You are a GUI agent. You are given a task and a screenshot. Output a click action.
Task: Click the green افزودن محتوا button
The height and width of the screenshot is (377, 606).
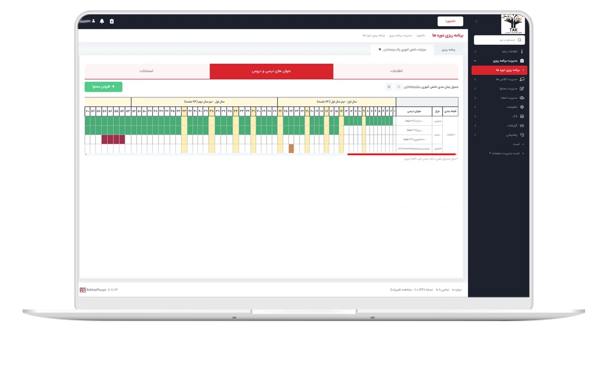pos(103,87)
